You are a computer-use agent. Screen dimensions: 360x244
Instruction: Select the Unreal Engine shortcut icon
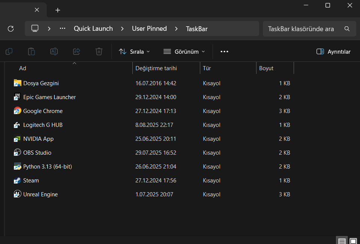click(18, 194)
